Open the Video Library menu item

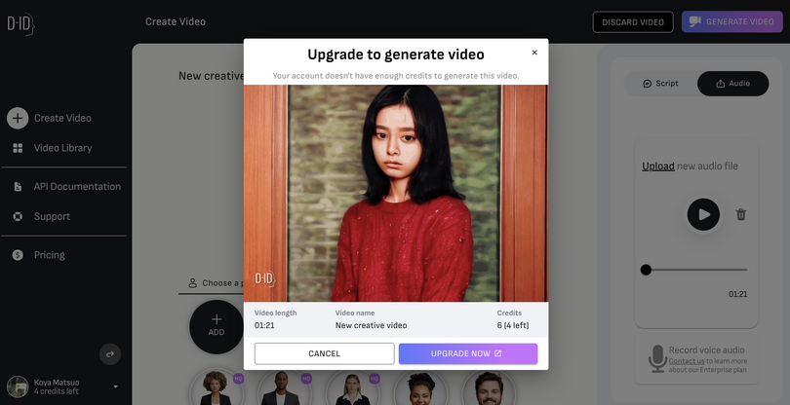(x=63, y=148)
